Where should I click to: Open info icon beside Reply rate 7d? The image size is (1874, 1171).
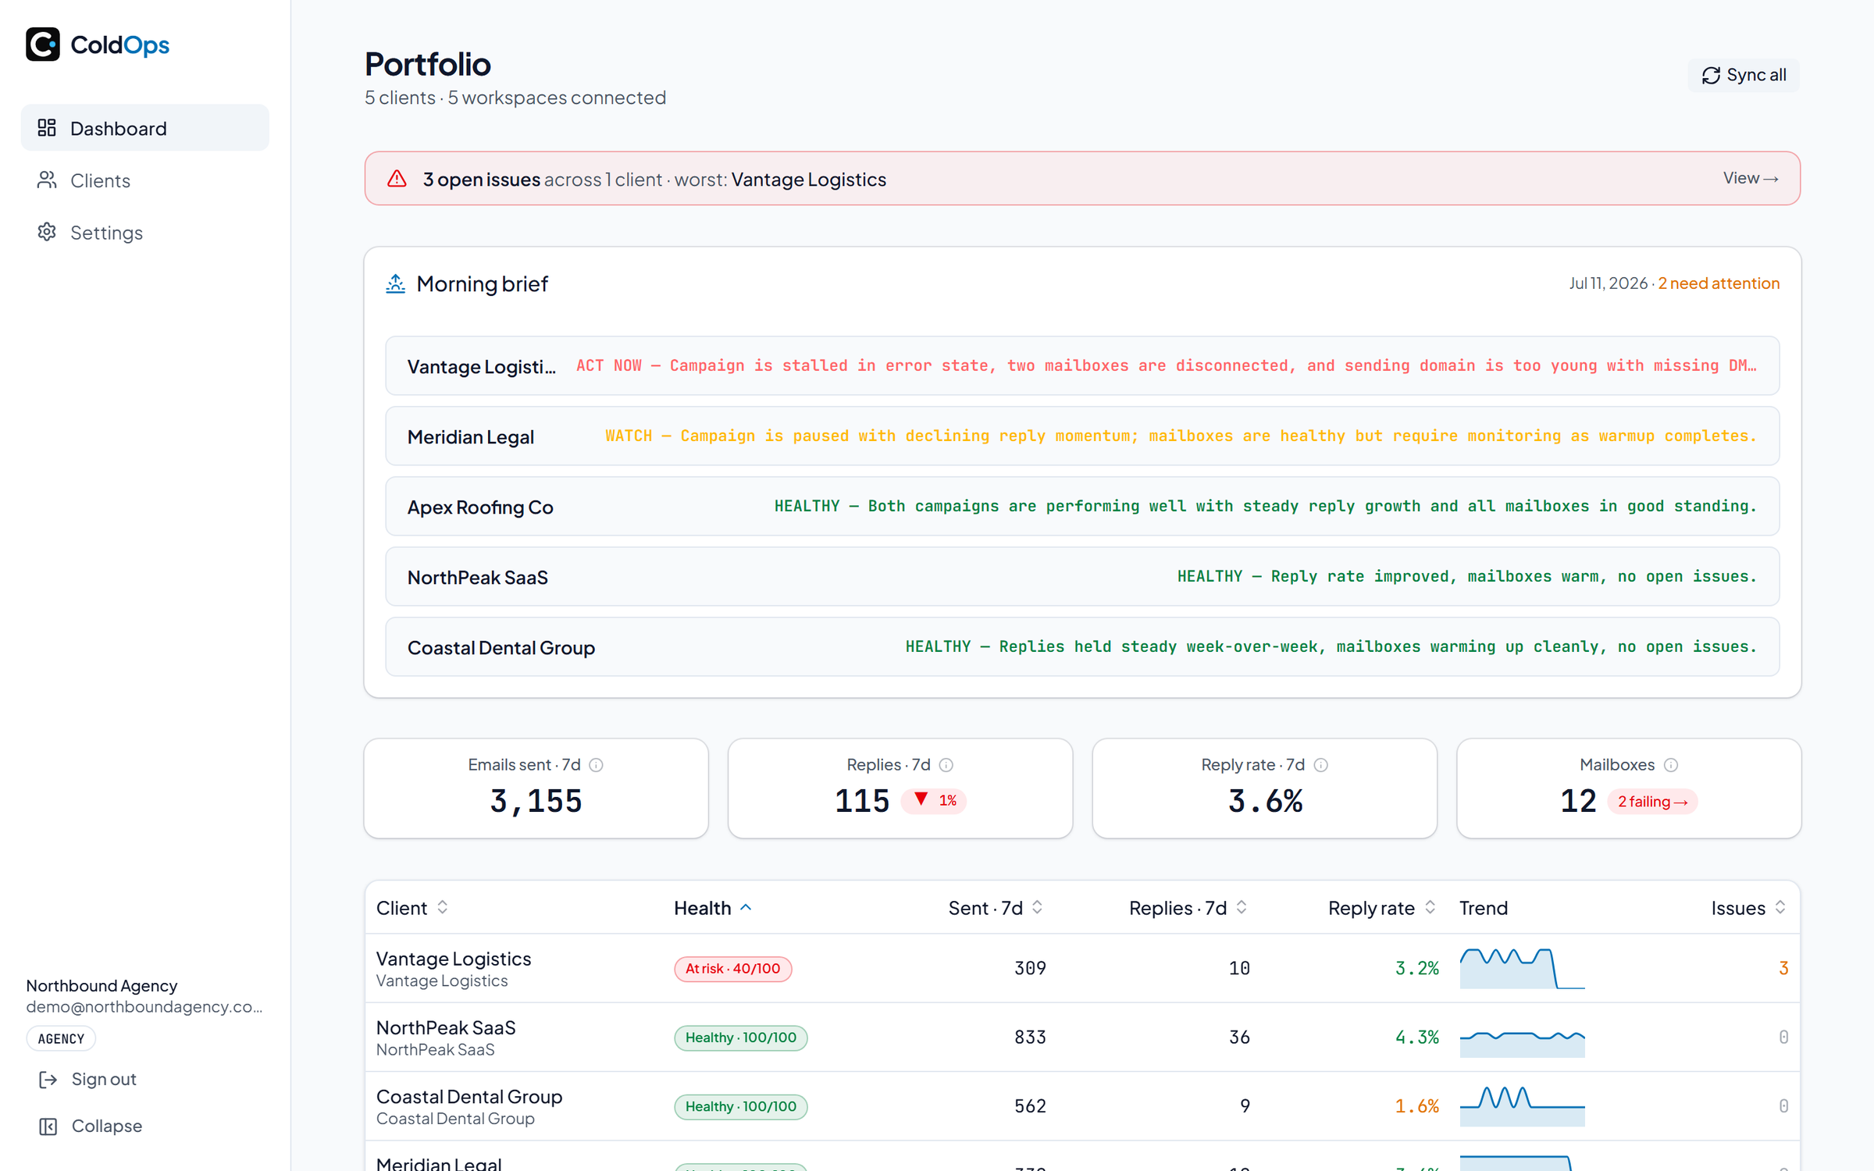point(1321,765)
